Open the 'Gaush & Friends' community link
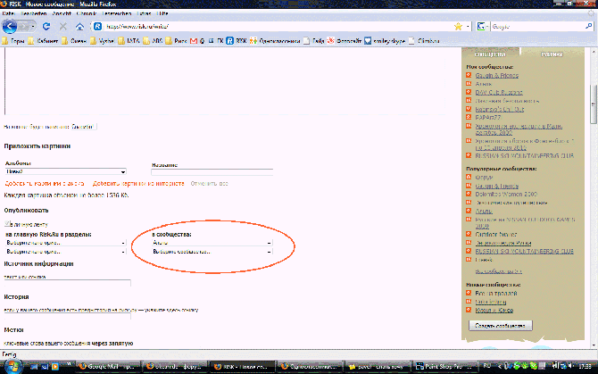 click(x=498, y=74)
